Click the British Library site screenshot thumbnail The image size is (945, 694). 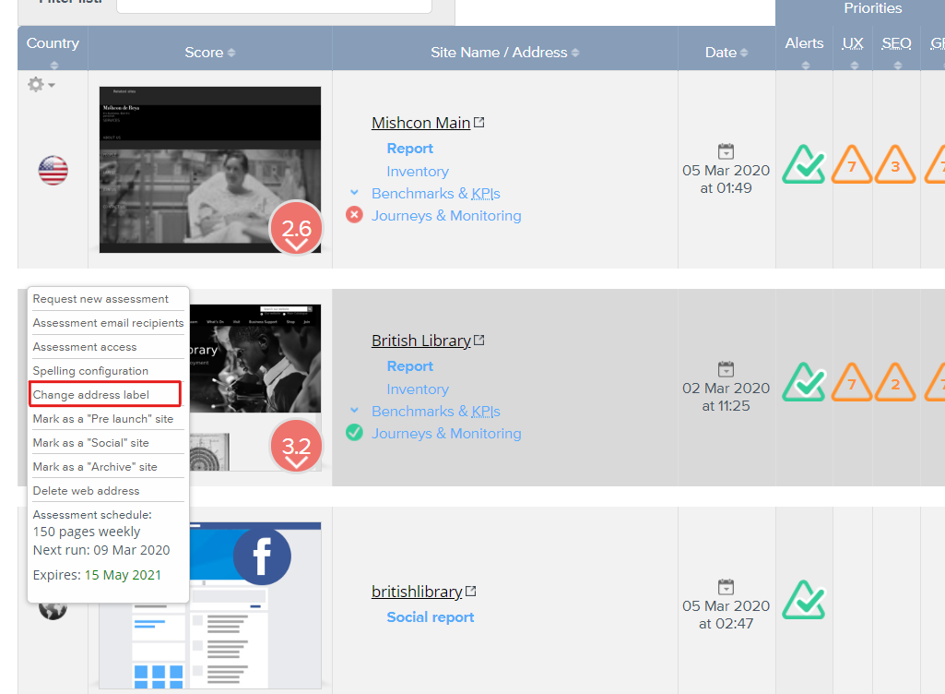[255, 388]
